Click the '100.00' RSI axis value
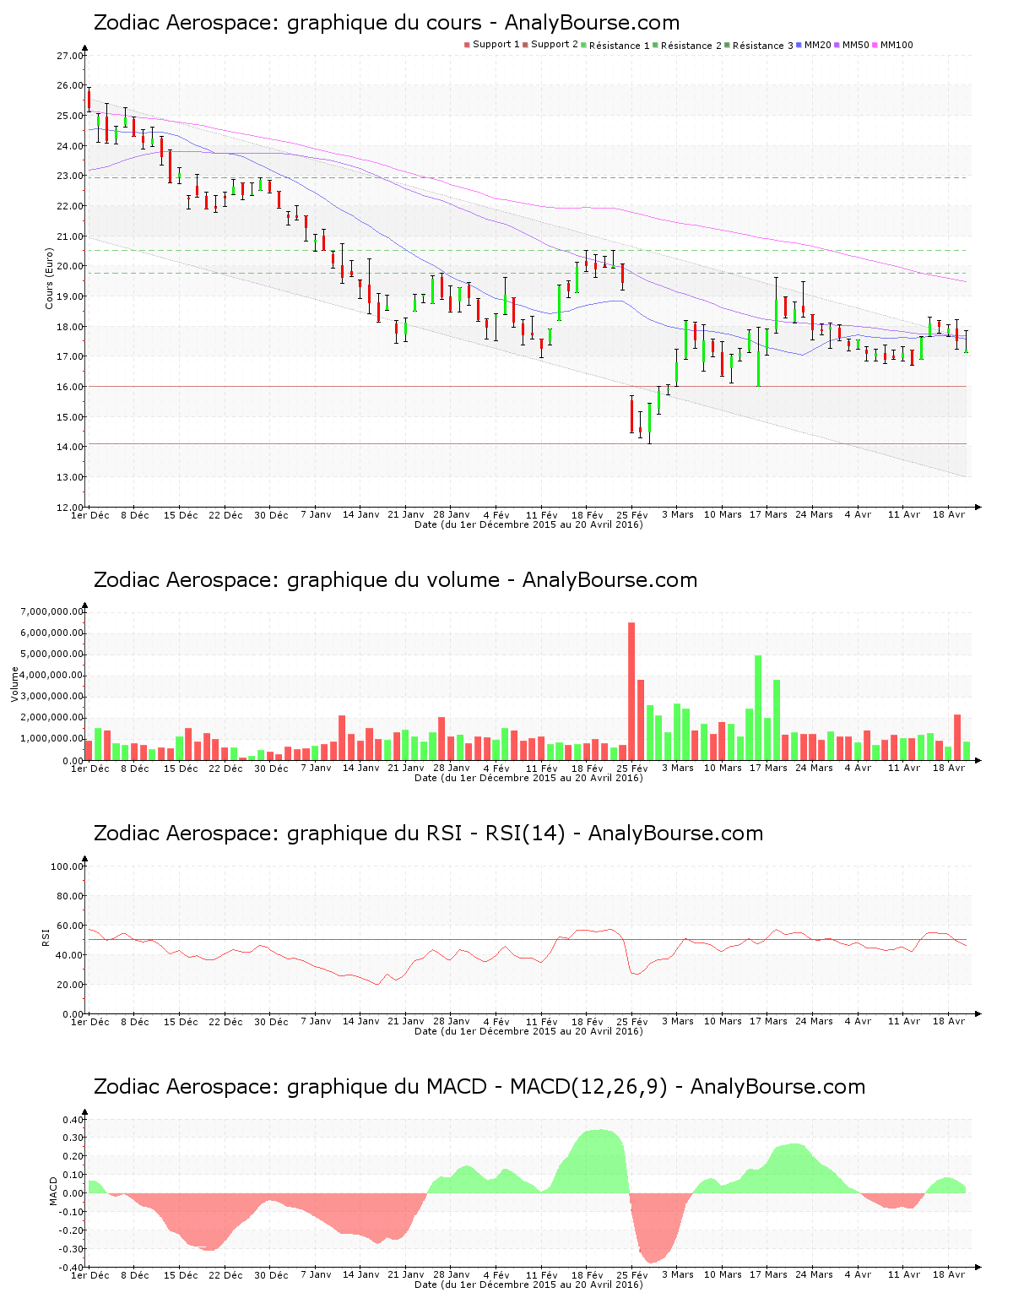Image resolution: width=1013 pixels, height=1309 pixels. point(67,866)
